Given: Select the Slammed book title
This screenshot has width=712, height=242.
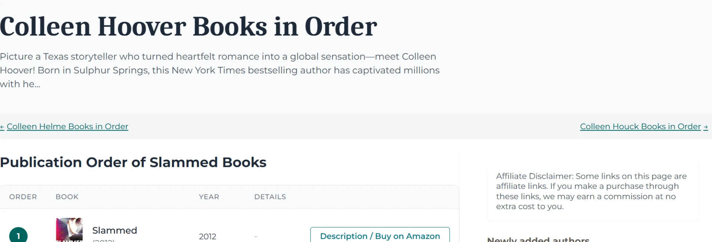Looking at the screenshot, I should coord(115,231).
